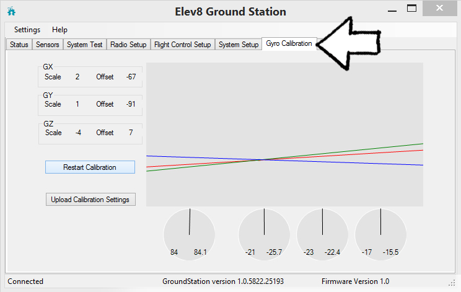Open the Radio Setup tab
Image resolution: width=461 pixels, height=292 pixels.
(128, 45)
